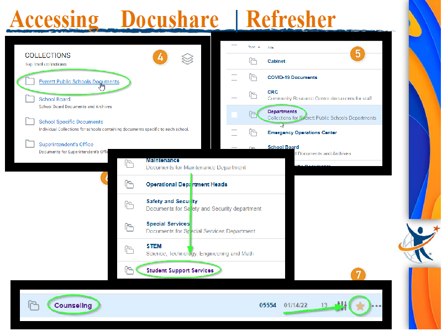Open School Board link in the Collections panel
The width and height of the screenshot is (442, 331).
[54, 99]
